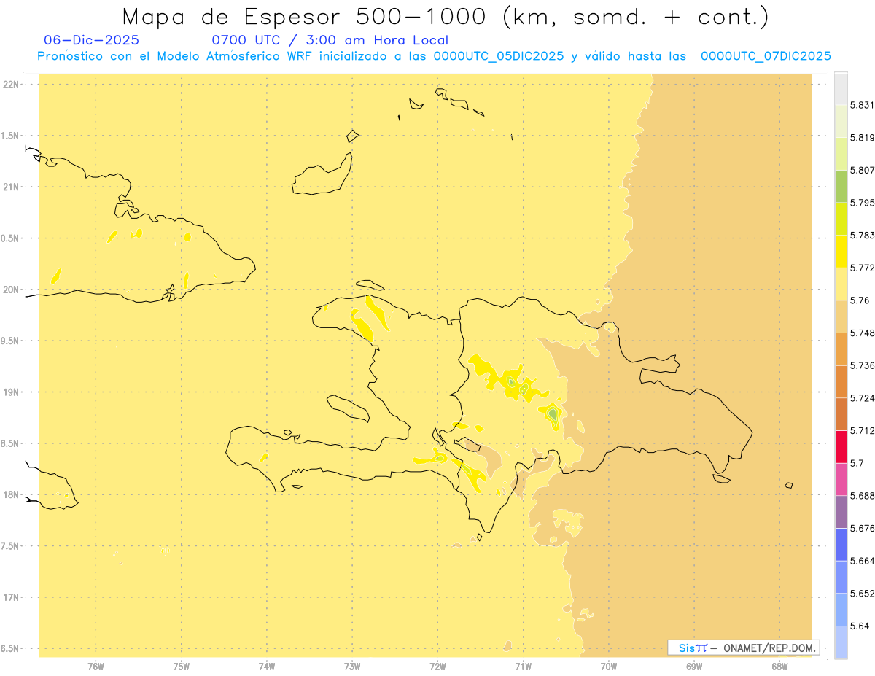Click the longitude label 73W
Screen dimensions: 875x676
click(352, 666)
